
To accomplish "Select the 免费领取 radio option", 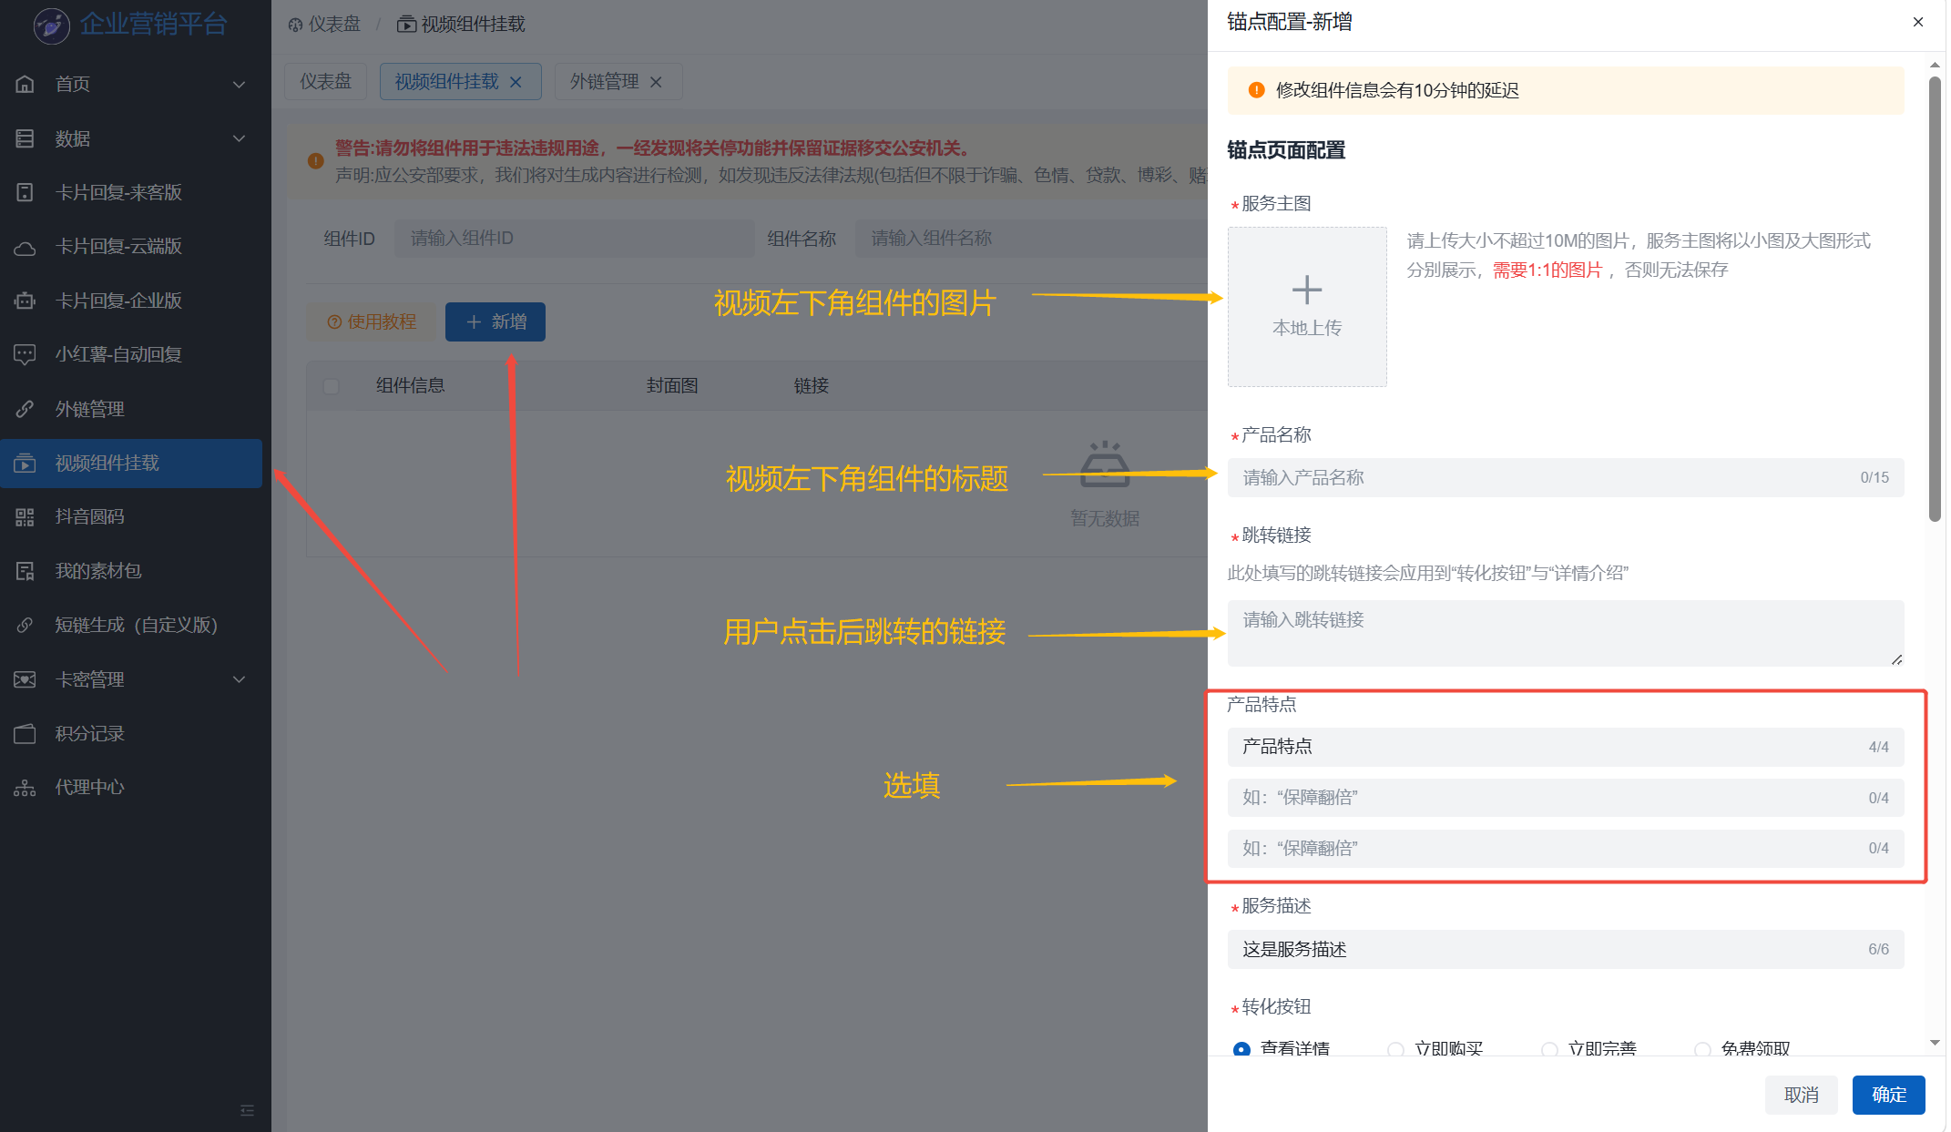I will pyautogui.click(x=1701, y=1049).
